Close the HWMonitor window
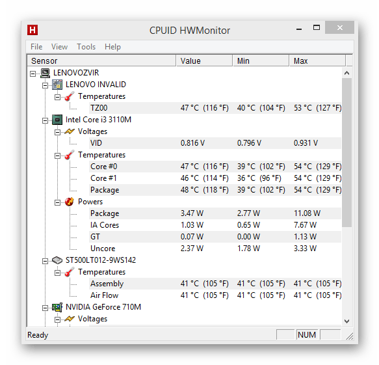 [x=339, y=28]
